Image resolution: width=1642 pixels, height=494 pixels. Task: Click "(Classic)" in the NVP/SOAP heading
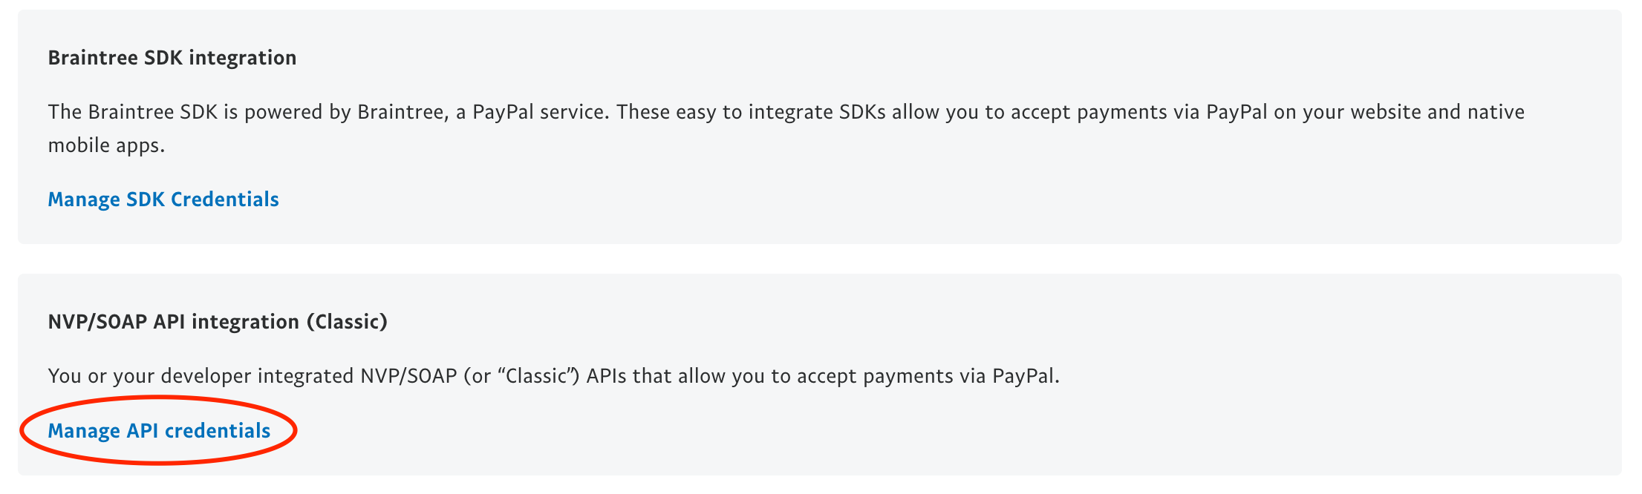[347, 322]
